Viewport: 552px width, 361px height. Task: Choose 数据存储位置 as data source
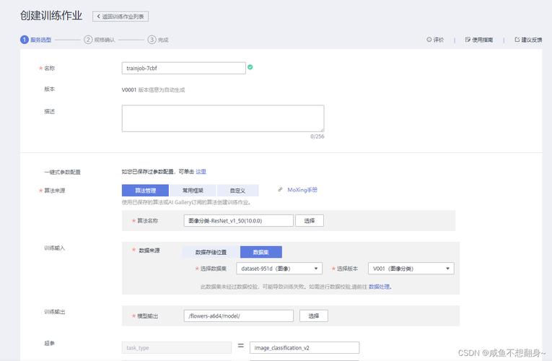tap(209, 252)
